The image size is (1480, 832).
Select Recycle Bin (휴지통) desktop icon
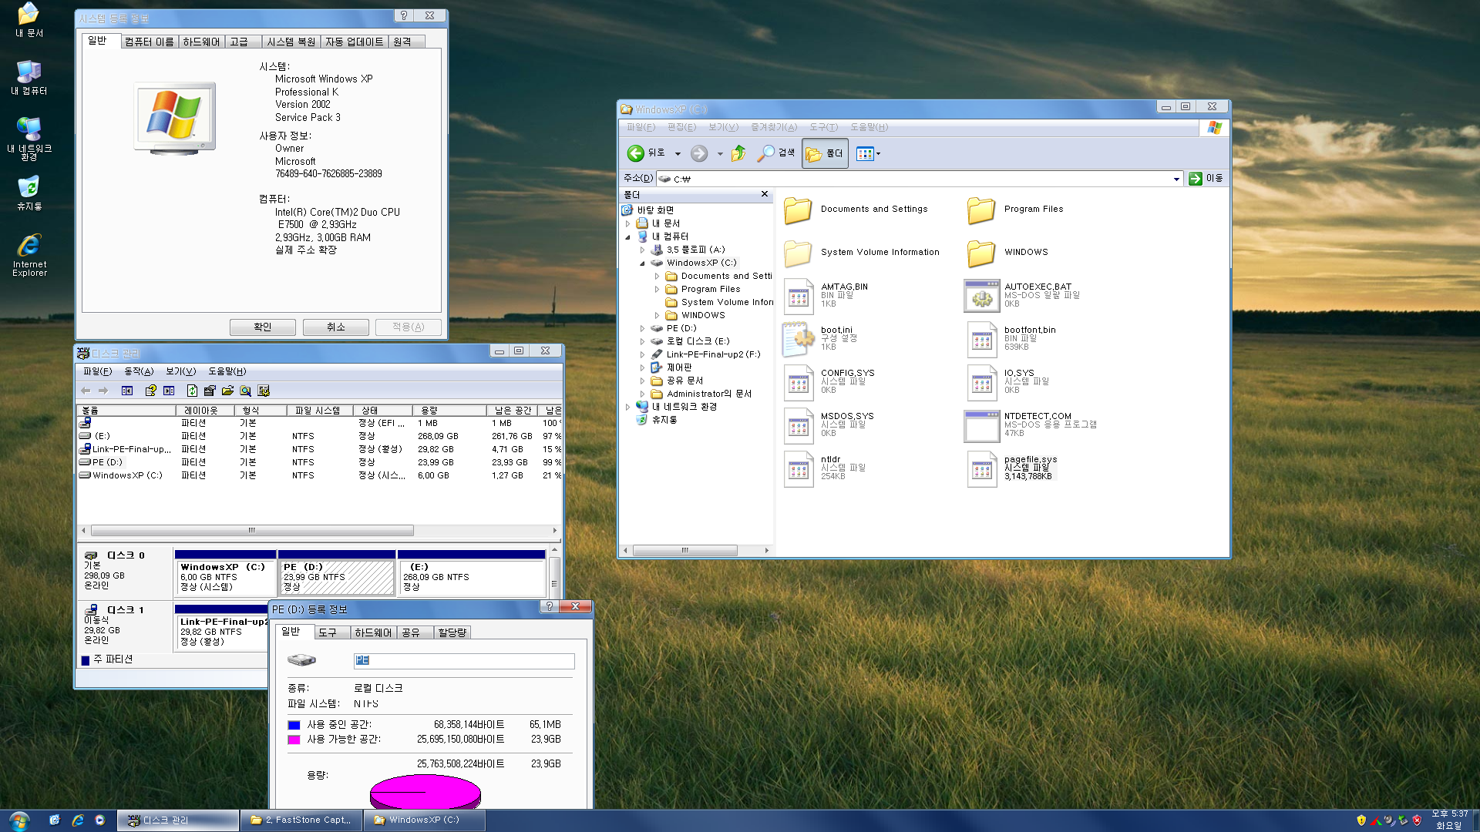(29, 193)
